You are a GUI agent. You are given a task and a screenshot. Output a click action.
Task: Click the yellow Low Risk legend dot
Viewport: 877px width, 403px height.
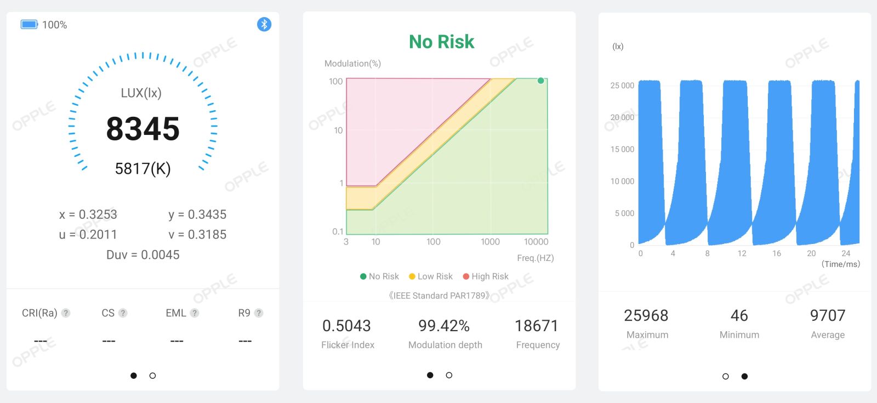(412, 276)
